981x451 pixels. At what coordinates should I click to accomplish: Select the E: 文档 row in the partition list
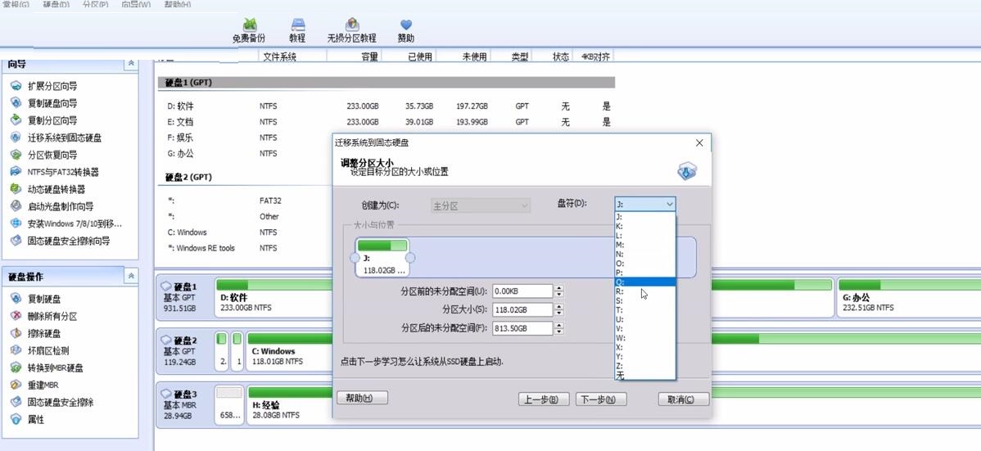[x=386, y=122]
